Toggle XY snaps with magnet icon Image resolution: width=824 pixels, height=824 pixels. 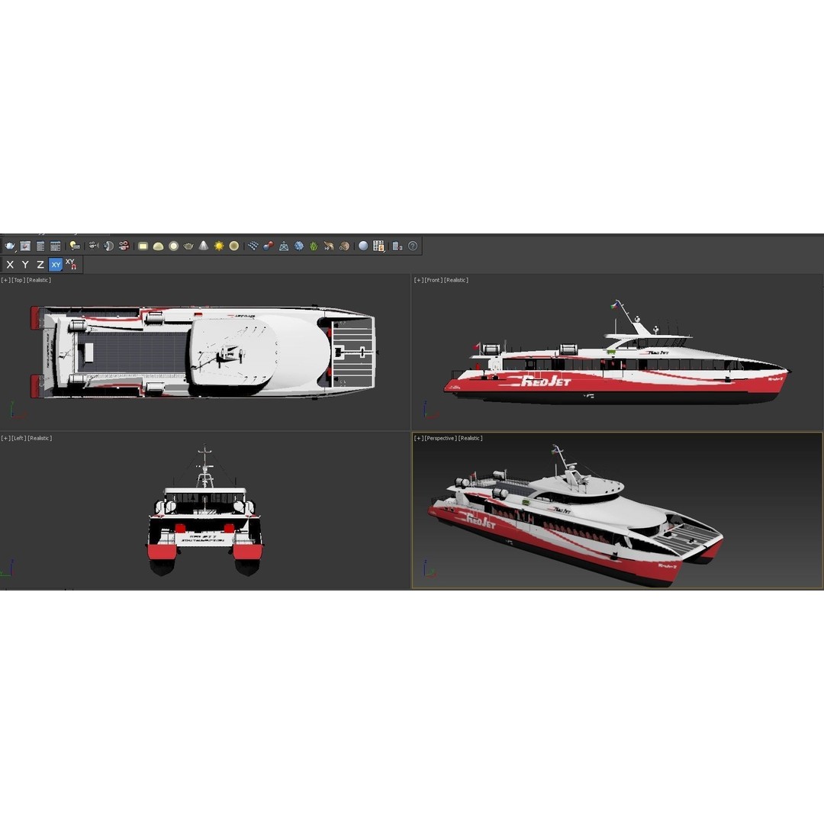(x=71, y=264)
